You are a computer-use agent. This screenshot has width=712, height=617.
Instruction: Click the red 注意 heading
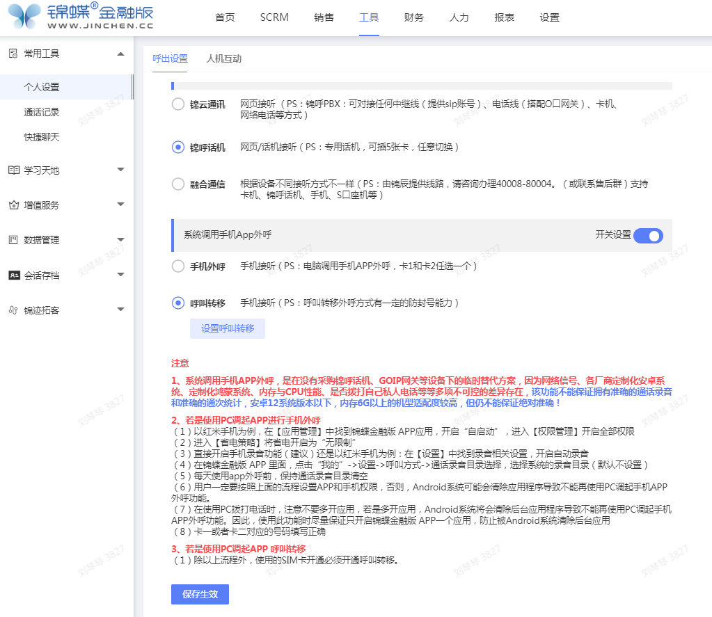point(180,363)
